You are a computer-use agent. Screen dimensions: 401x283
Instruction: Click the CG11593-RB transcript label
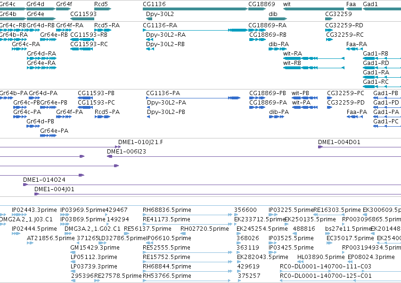(x=89, y=34)
